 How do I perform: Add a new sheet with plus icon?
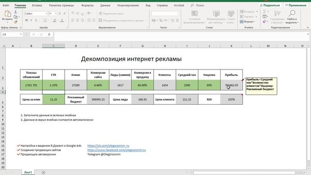43,173
